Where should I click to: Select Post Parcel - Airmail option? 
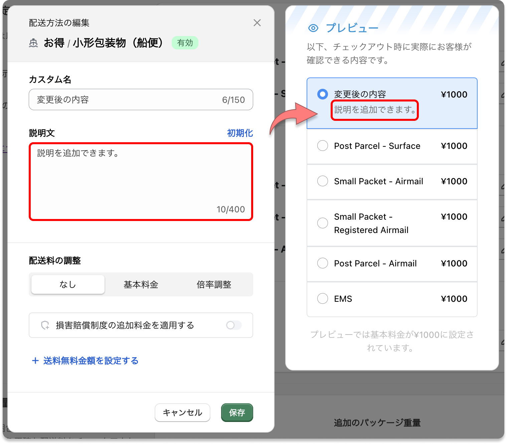[322, 263]
